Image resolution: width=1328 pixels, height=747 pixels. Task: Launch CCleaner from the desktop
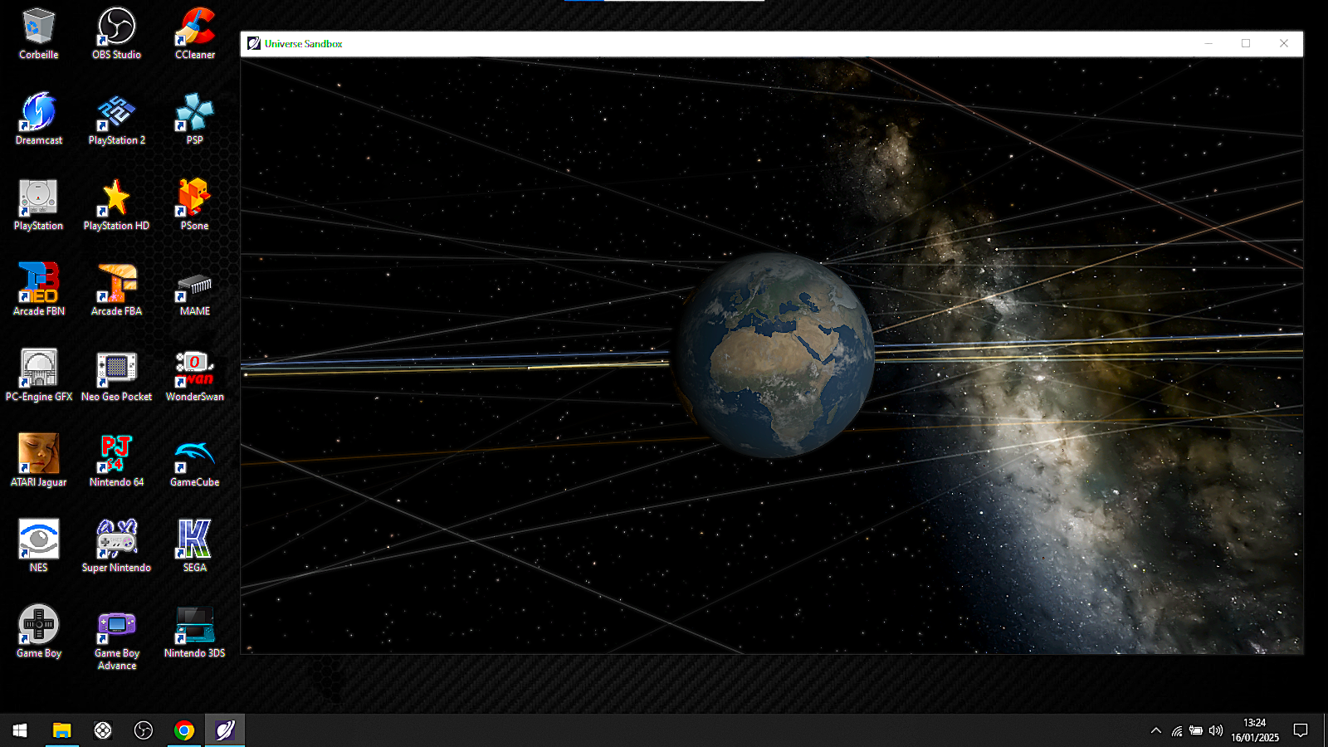tap(194, 33)
